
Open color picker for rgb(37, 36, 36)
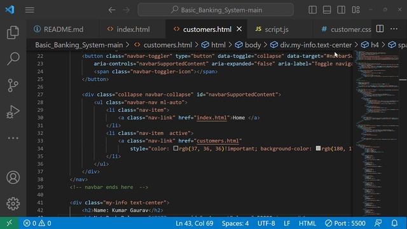click(176, 148)
